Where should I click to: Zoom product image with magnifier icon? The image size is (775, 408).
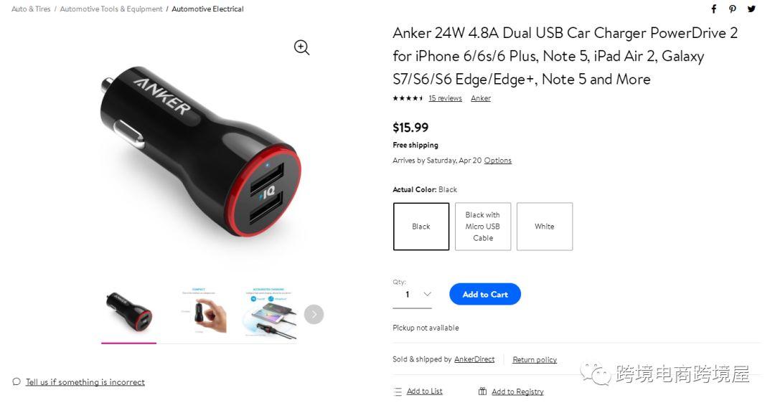tap(301, 47)
